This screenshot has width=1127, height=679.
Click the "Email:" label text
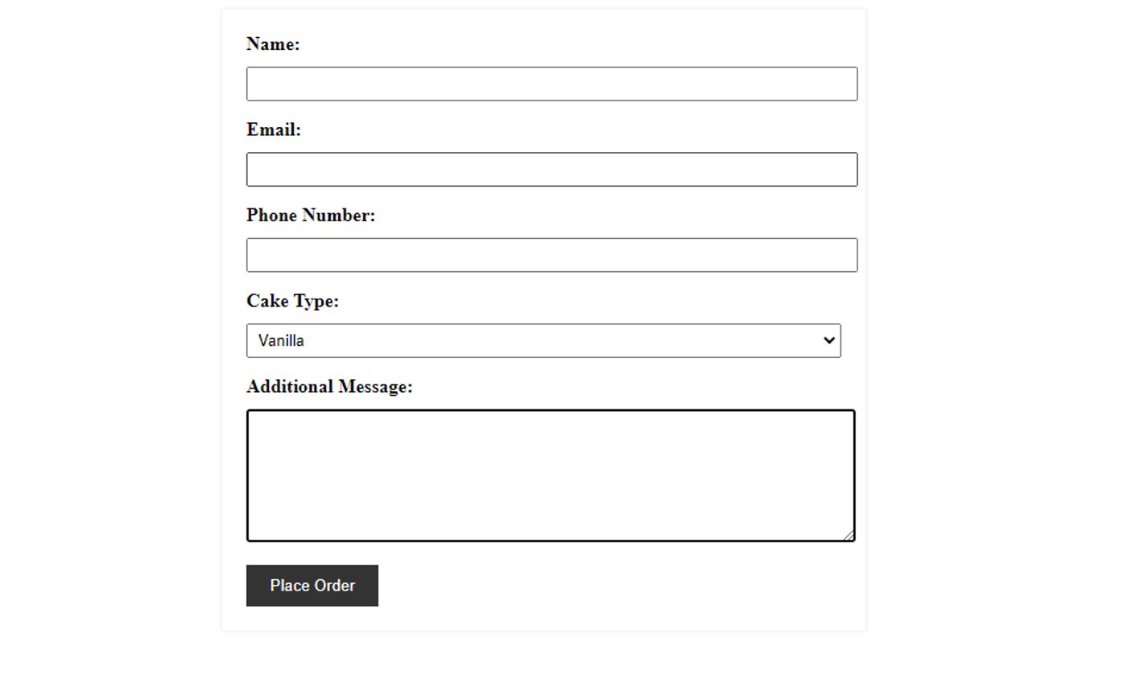[274, 130]
